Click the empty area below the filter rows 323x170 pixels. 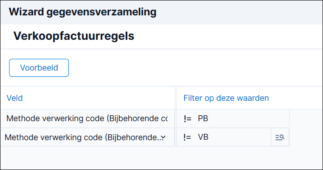click(x=162, y=158)
